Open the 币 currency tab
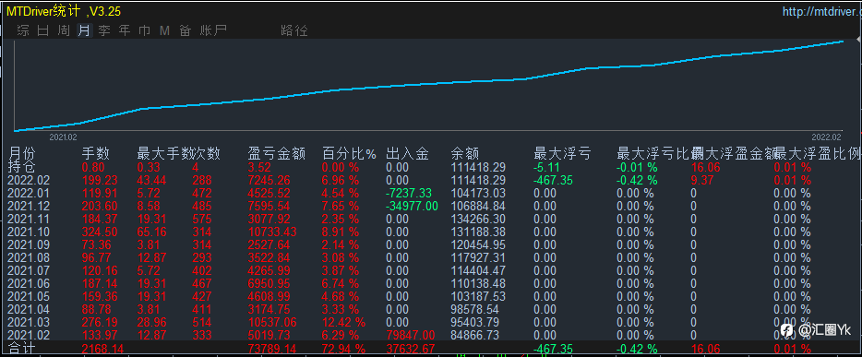The image size is (862, 357). [x=145, y=30]
